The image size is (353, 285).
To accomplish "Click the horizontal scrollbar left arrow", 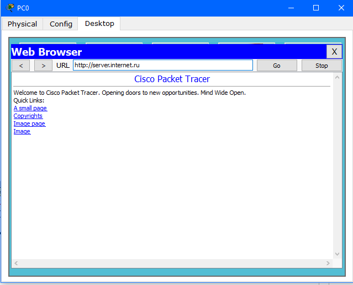I will [x=16, y=263].
